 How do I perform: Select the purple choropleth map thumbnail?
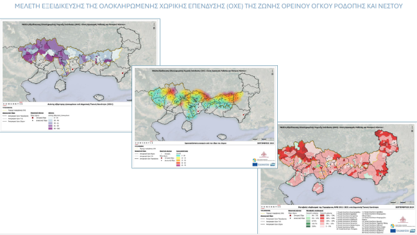pyautogui.click(x=80, y=75)
